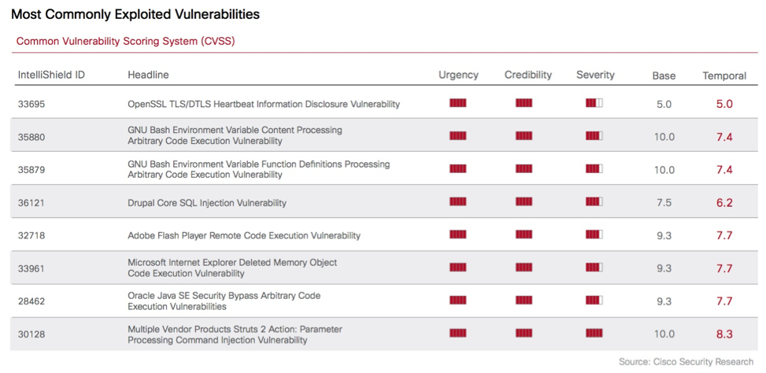Click the urgency bar icon for ID 33695

[457, 103]
